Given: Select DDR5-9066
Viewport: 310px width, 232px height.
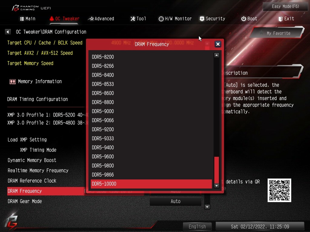Looking at the screenshot, I should click(151, 120).
